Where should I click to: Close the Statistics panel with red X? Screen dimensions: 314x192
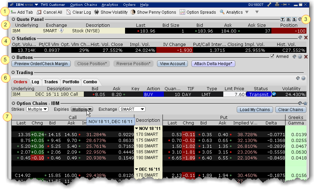(x=306, y=38)
